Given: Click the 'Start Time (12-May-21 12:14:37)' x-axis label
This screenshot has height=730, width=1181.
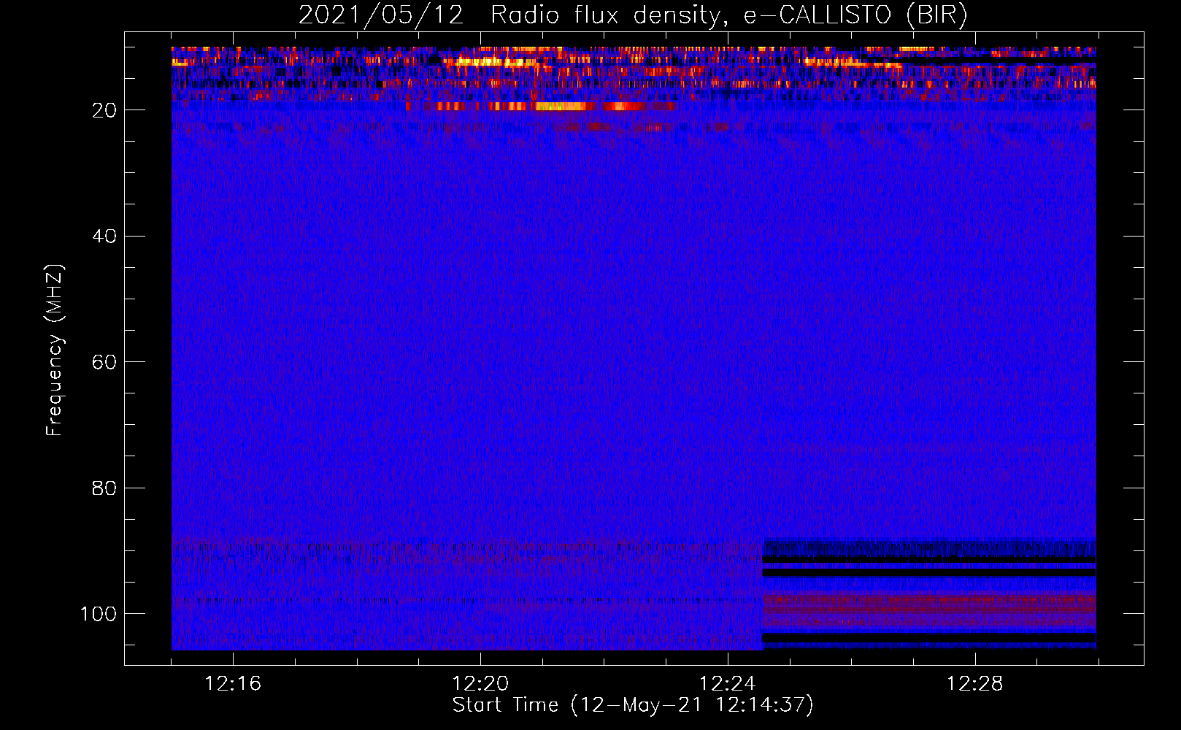Looking at the screenshot, I should pyautogui.click(x=633, y=705).
